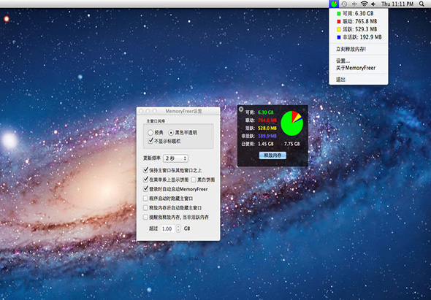Screen dimensions: 431x300
Task: Open Spotlight search magnifier icon
Action: (422, 4)
